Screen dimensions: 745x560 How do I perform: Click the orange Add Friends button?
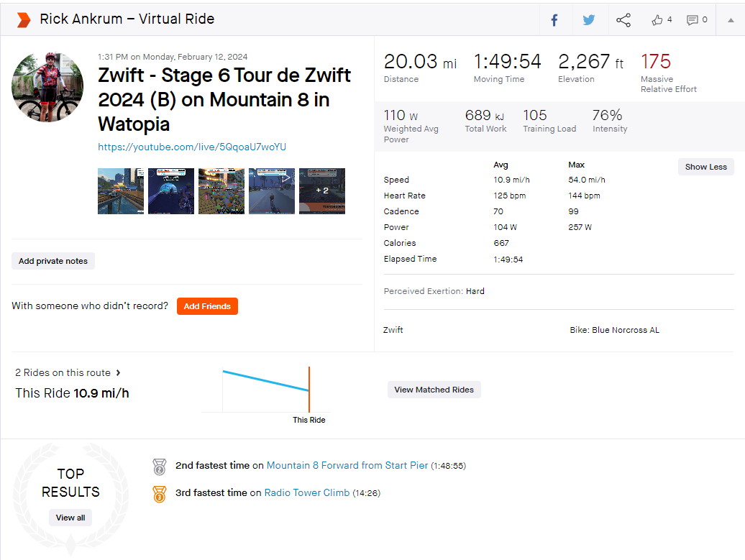pos(207,306)
